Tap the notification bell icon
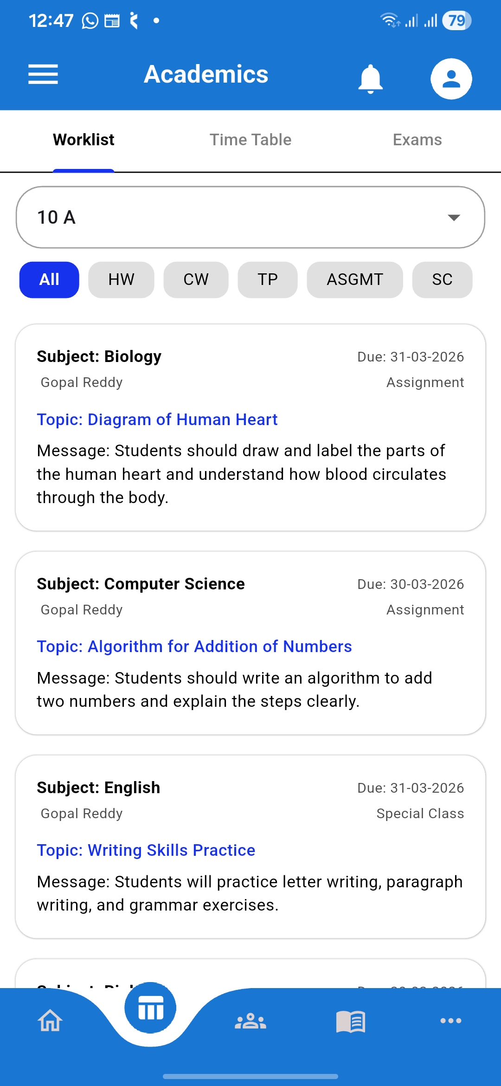Screen dimensions: 501x1086 370,78
